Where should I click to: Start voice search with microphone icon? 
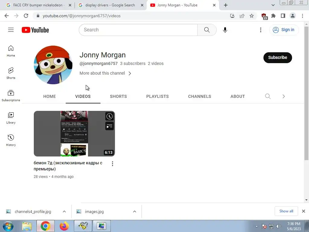pos(225,30)
